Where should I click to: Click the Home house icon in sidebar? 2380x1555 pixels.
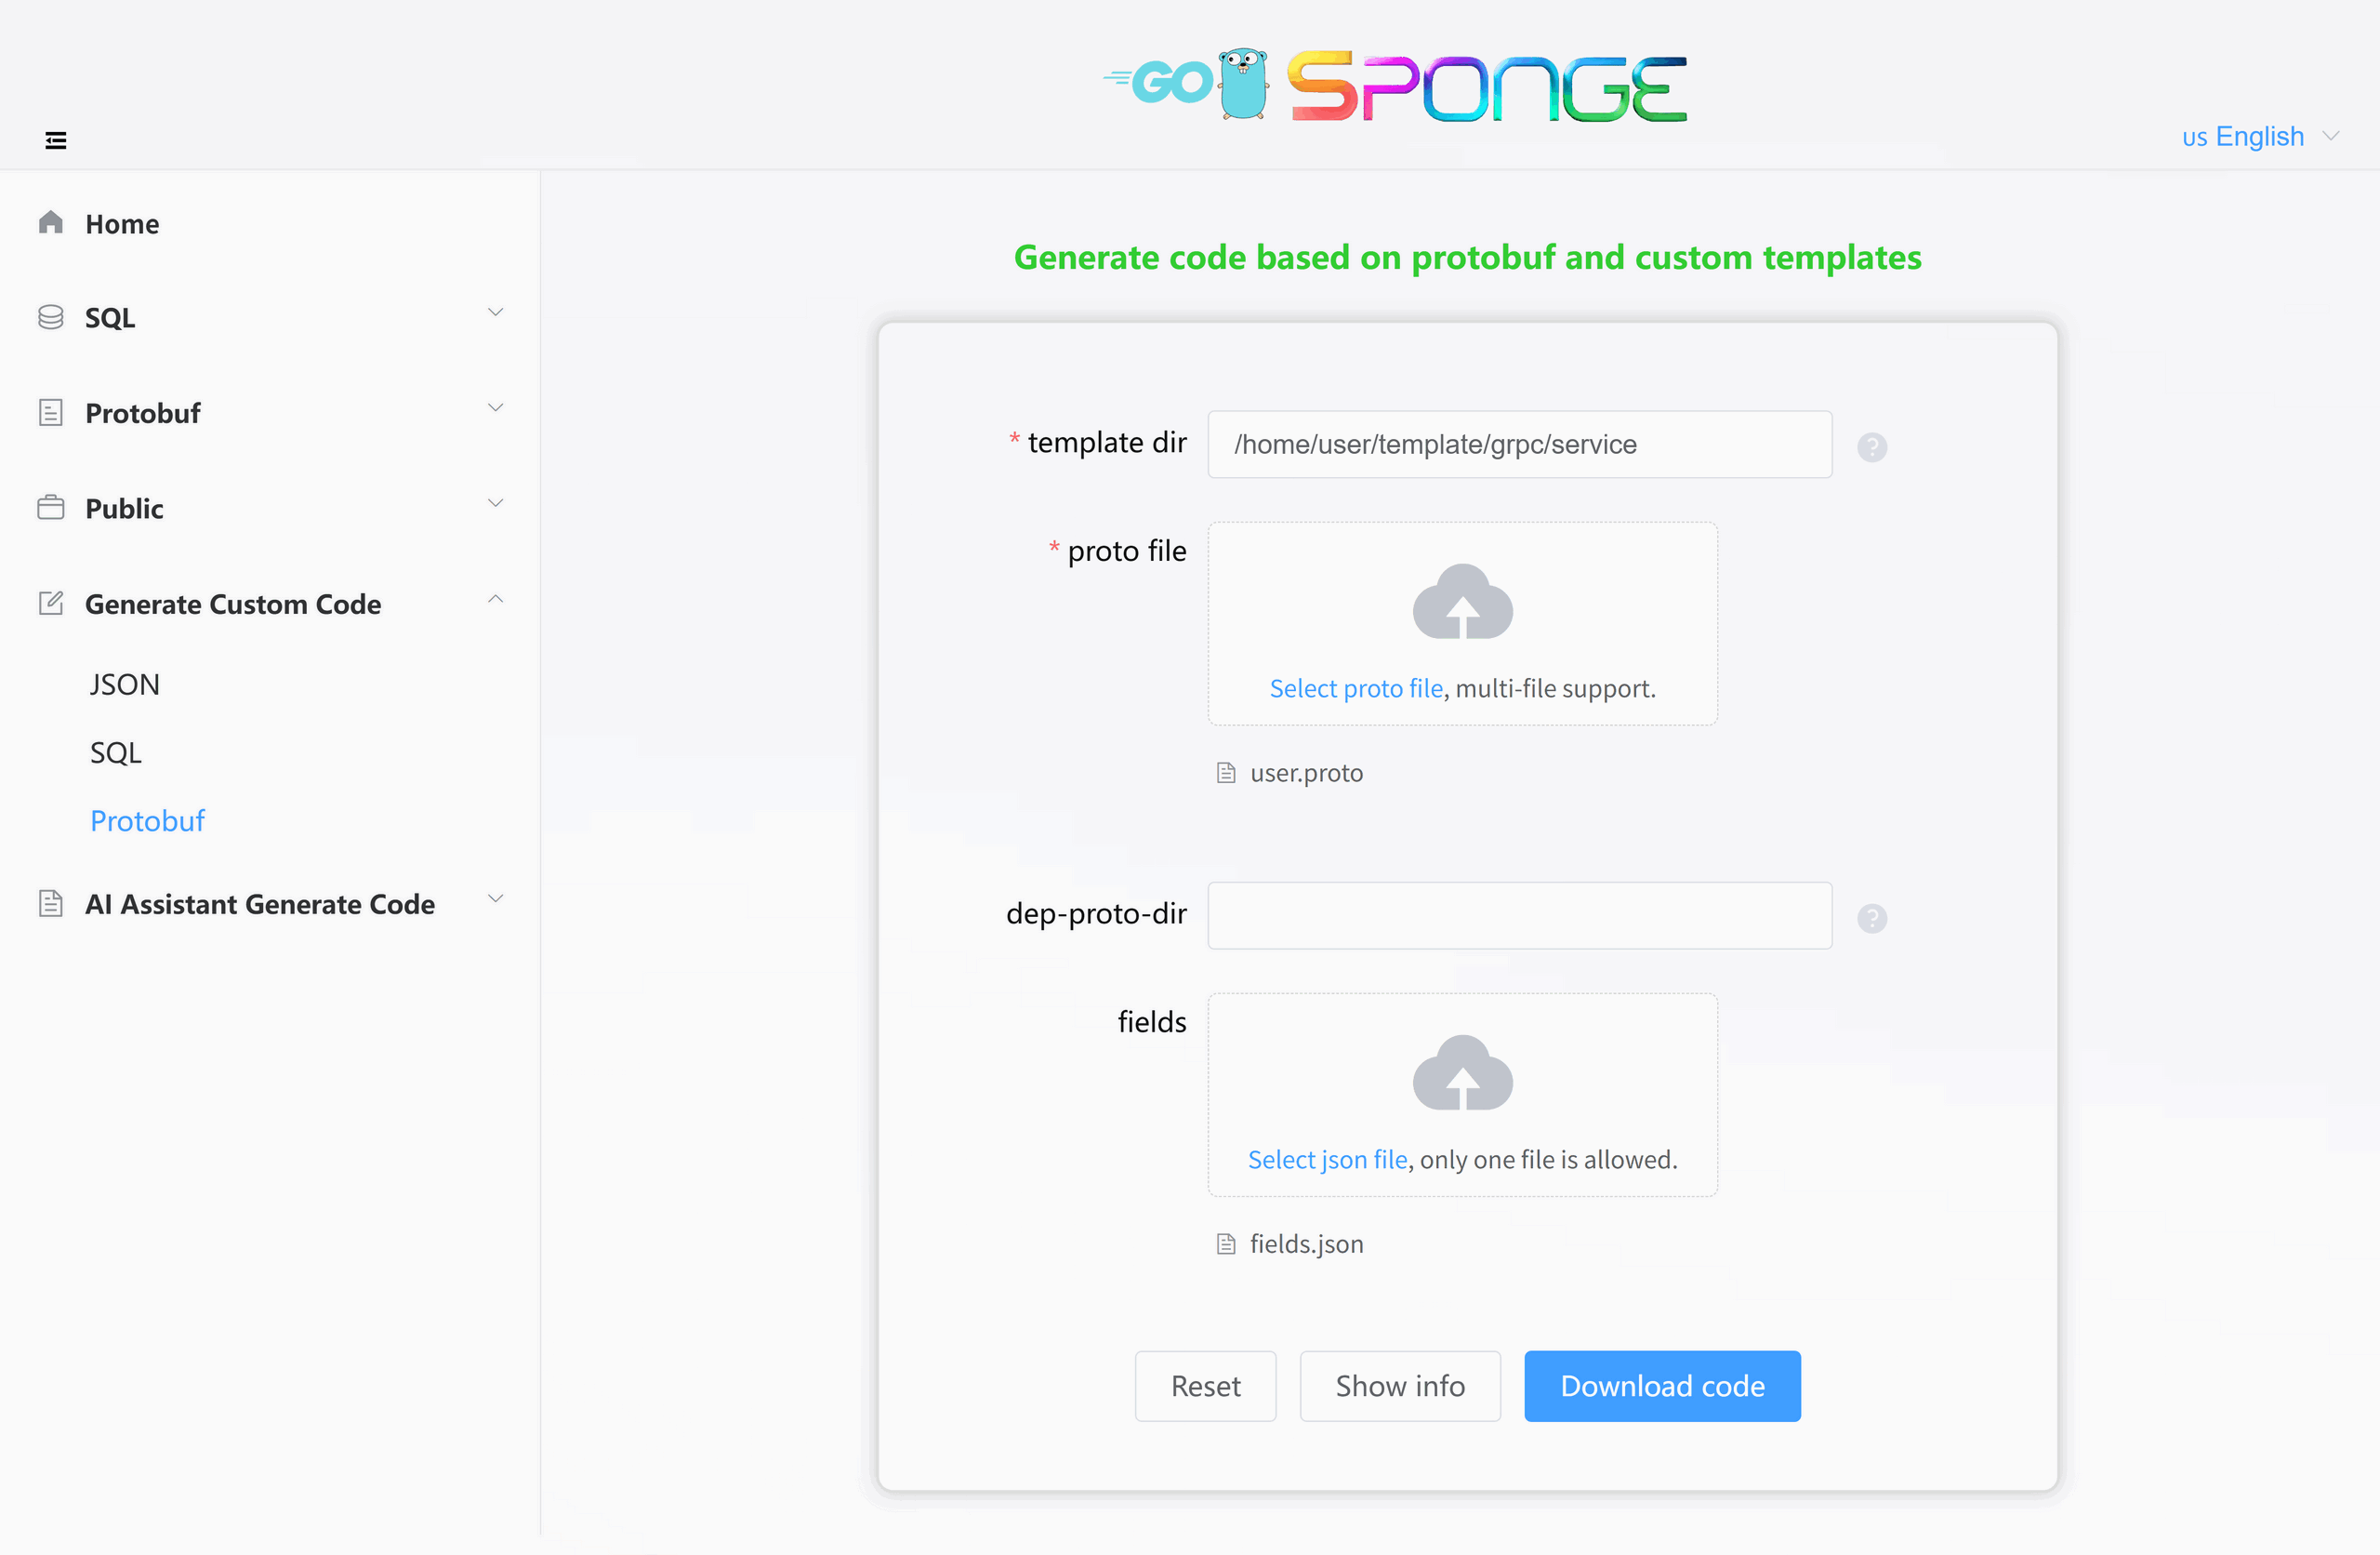51,222
